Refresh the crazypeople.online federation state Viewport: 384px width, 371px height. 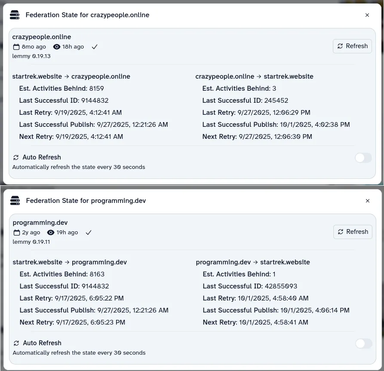(352, 46)
